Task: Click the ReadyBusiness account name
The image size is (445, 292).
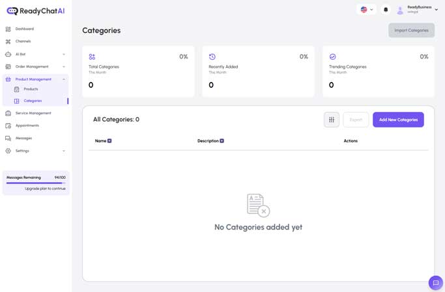Action: [420, 7]
